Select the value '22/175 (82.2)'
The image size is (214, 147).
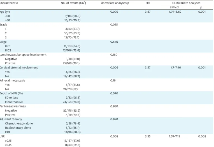click(72, 111)
